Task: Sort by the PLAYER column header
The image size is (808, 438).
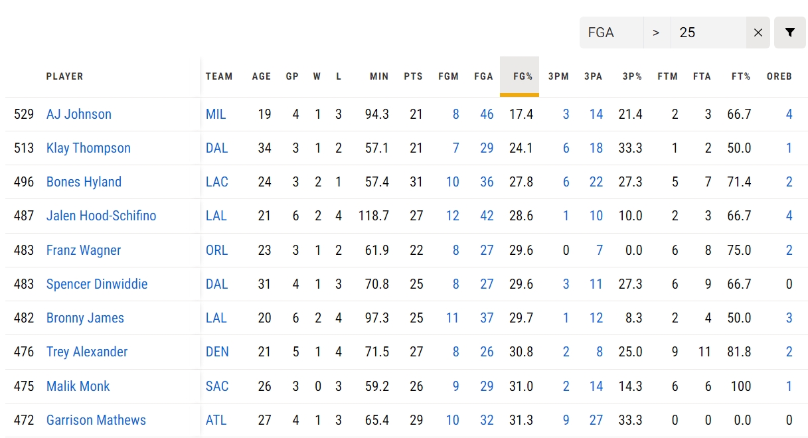Action: 65,76
